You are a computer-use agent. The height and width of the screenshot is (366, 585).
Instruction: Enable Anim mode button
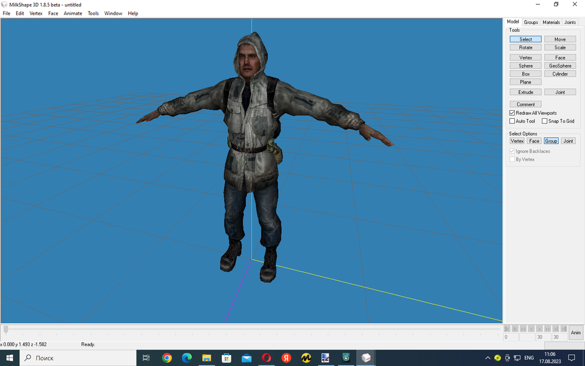tap(576, 332)
